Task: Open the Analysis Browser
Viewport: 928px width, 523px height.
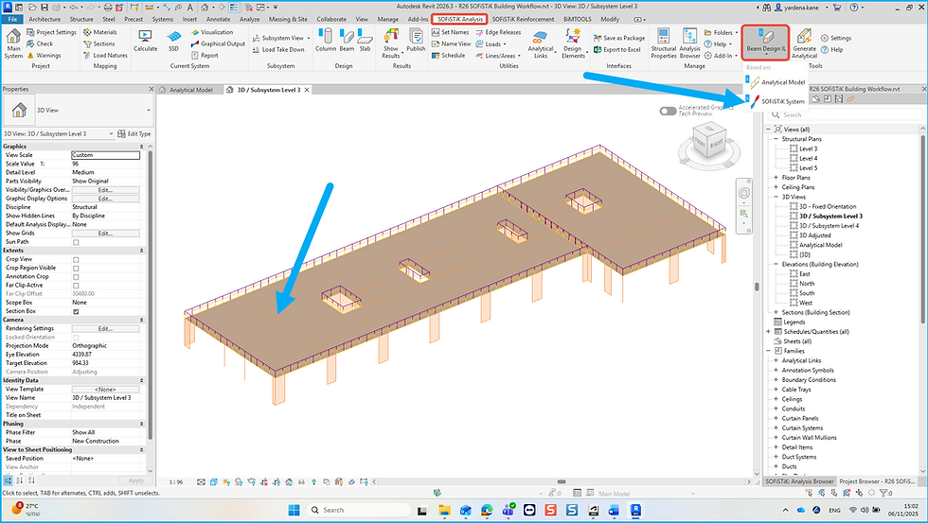Action: tap(689, 44)
